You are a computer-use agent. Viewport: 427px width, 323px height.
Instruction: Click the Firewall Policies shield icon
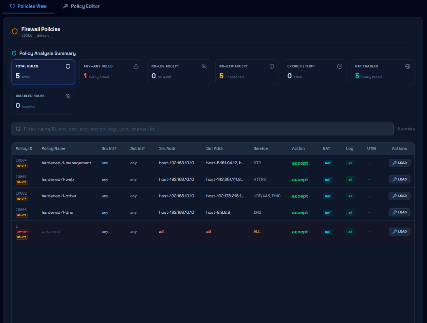[15, 32]
